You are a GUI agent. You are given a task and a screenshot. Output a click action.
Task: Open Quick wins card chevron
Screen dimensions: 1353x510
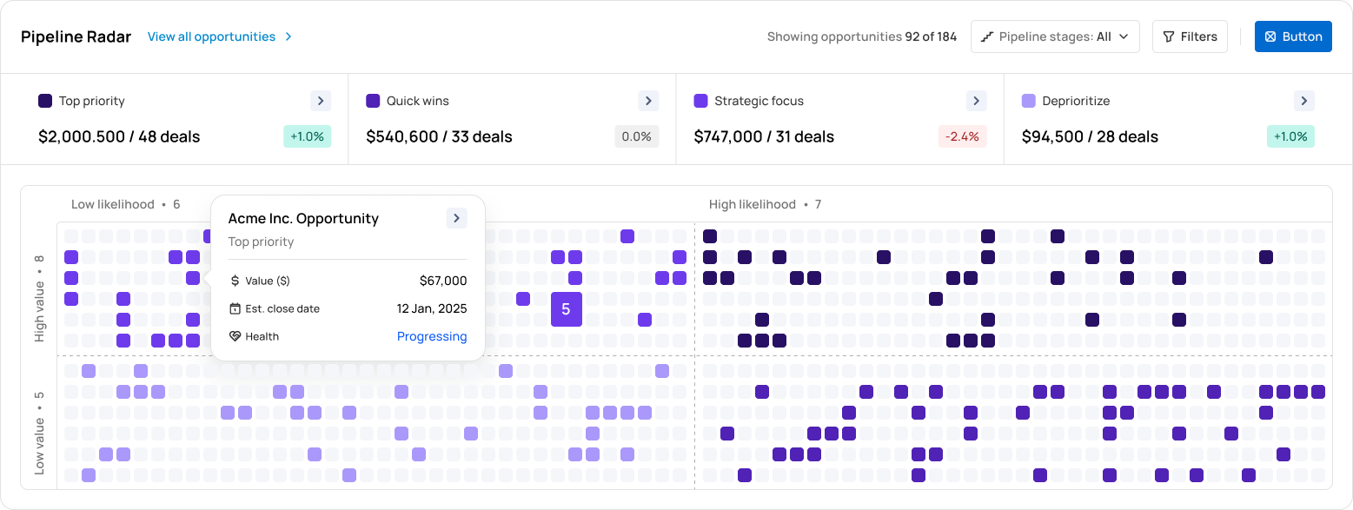648,101
